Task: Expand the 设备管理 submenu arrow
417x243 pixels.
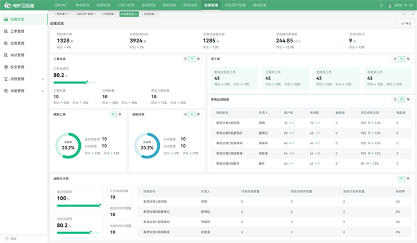Action: coord(43,91)
